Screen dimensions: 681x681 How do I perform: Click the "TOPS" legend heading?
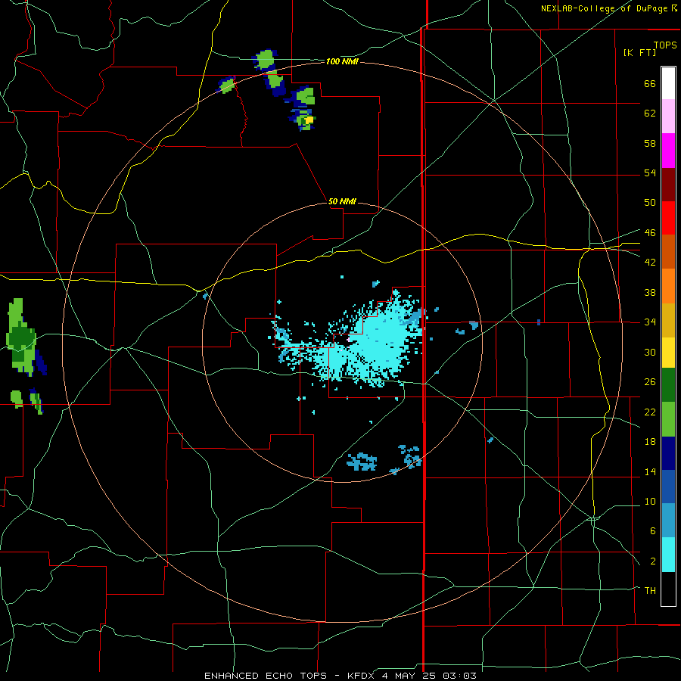(665, 45)
